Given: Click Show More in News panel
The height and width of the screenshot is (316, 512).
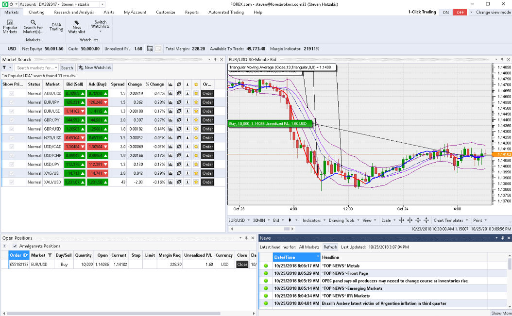Looking at the screenshot, I should [501, 313].
